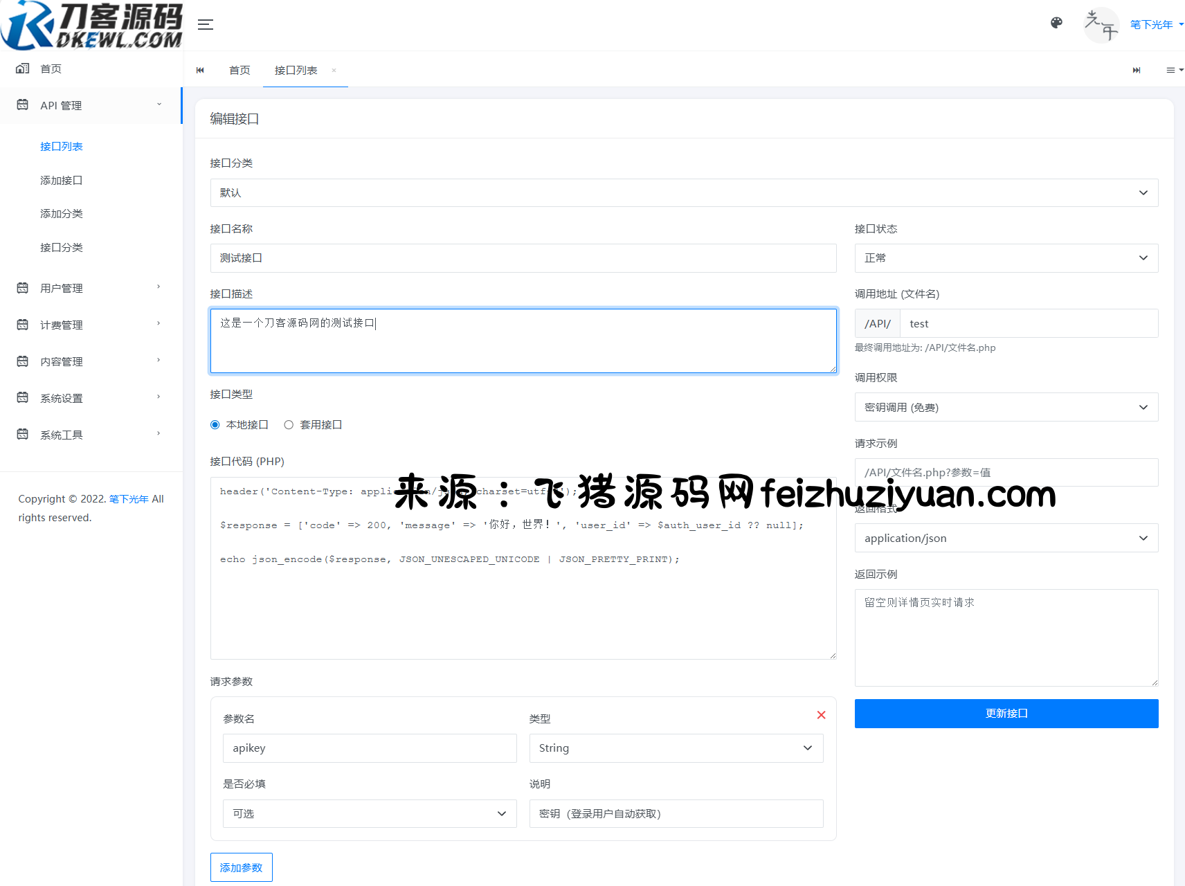Image resolution: width=1185 pixels, height=886 pixels.
Task: Remove the apikey parameter with red X
Action: click(821, 715)
